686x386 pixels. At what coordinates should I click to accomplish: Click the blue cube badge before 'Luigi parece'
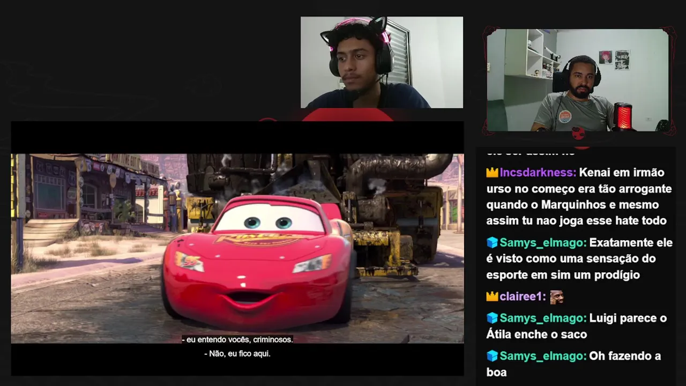point(492,318)
